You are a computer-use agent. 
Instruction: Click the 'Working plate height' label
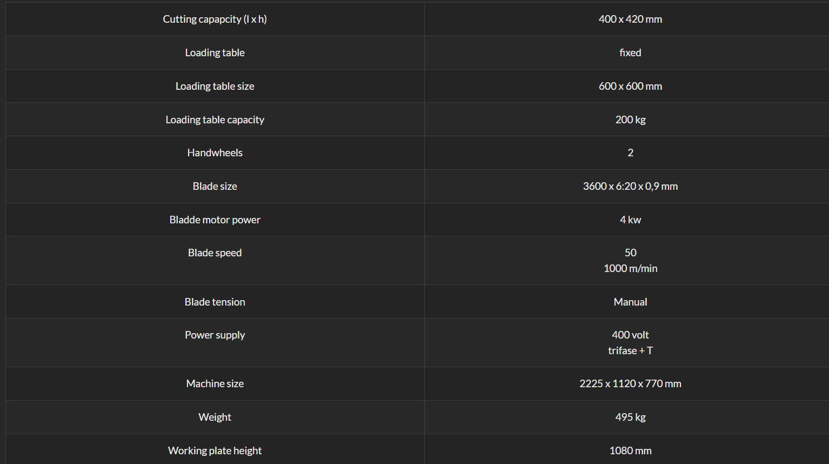(x=215, y=451)
